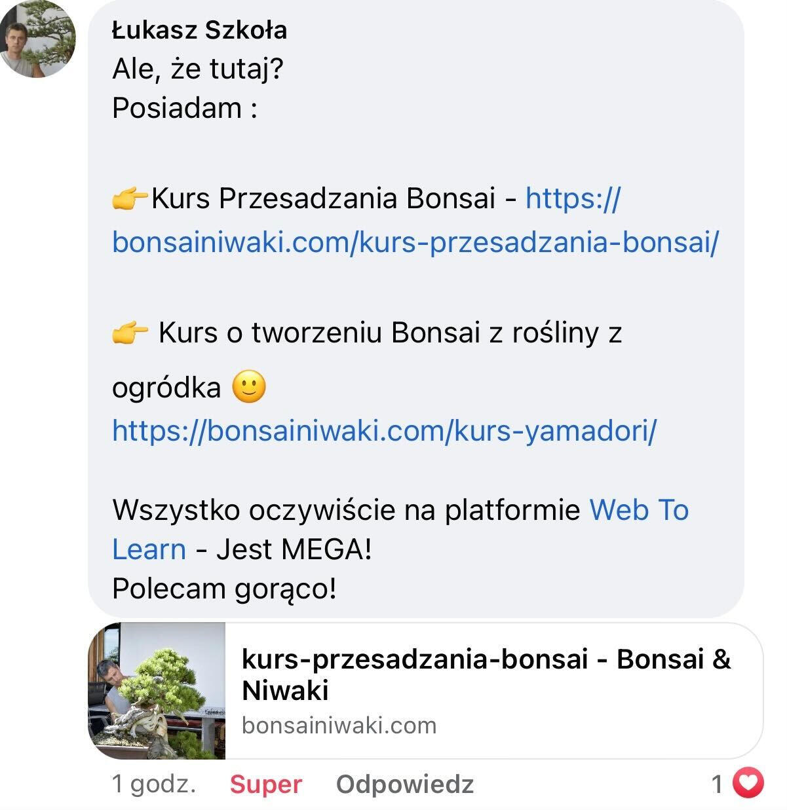The height and width of the screenshot is (810, 787).
Task: Follow the kurs-yamadori course link
Action: [384, 430]
